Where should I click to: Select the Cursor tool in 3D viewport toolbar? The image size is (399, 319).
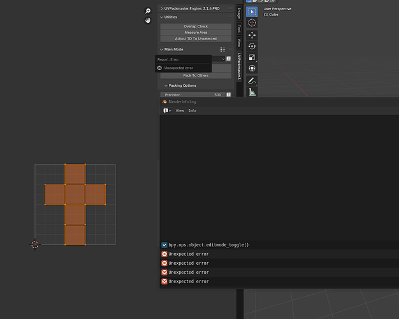(252, 23)
